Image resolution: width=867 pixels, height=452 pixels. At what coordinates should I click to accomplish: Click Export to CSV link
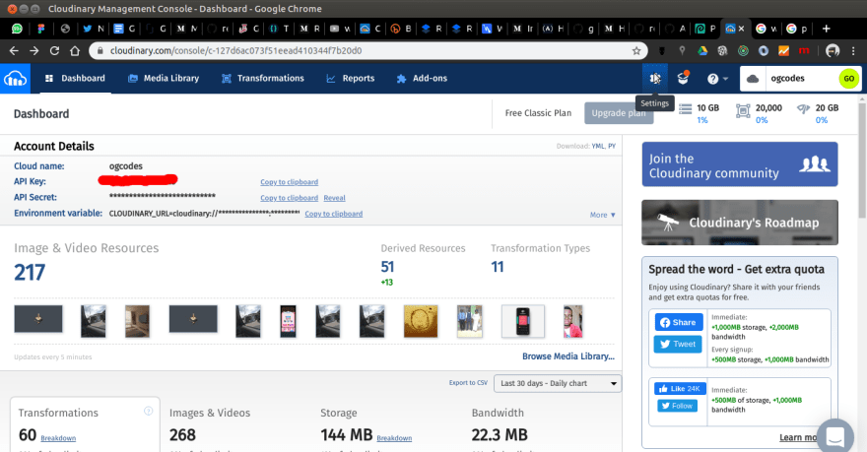coord(468,382)
